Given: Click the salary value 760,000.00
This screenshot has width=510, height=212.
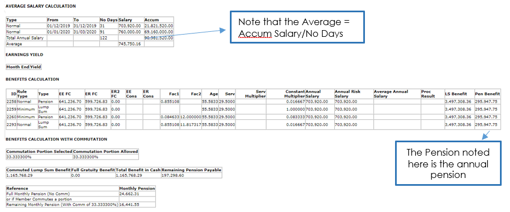Looking at the screenshot, I should click(x=130, y=32).
